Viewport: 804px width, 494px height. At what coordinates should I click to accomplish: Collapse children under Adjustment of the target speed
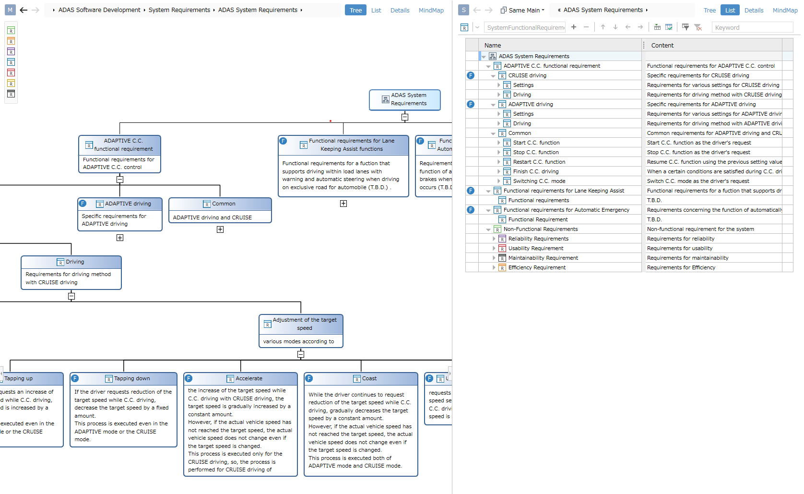click(301, 354)
